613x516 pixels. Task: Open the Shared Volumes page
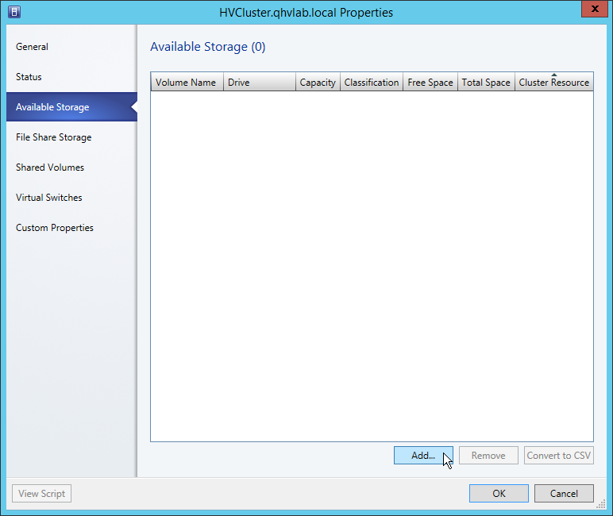pyautogui.click(x=49, y=168)
